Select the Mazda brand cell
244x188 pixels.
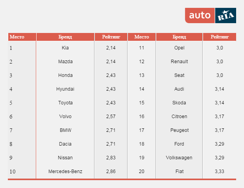point(65,62)
